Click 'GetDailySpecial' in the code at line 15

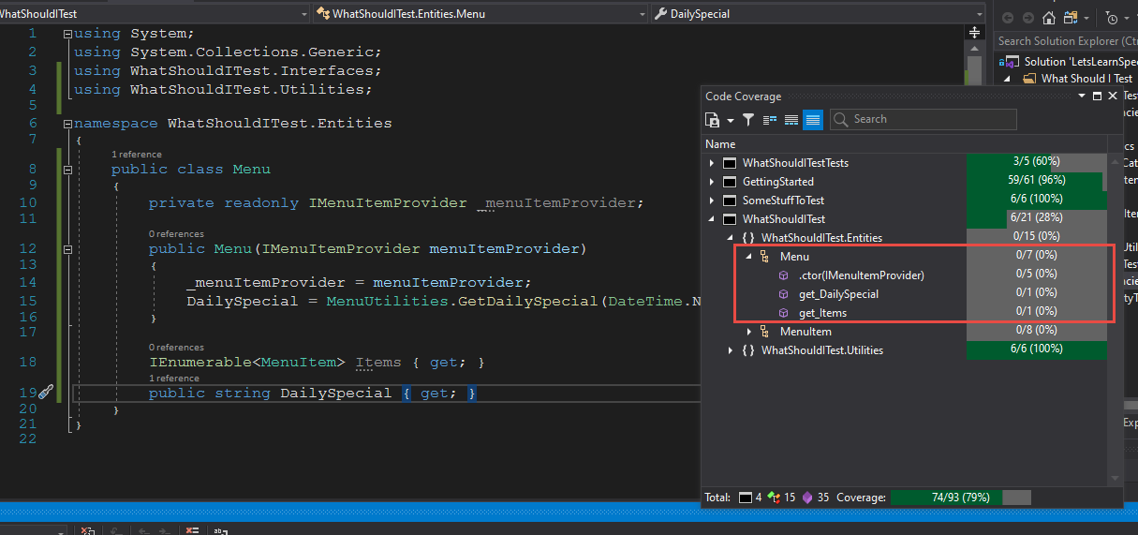coord(527,301)
